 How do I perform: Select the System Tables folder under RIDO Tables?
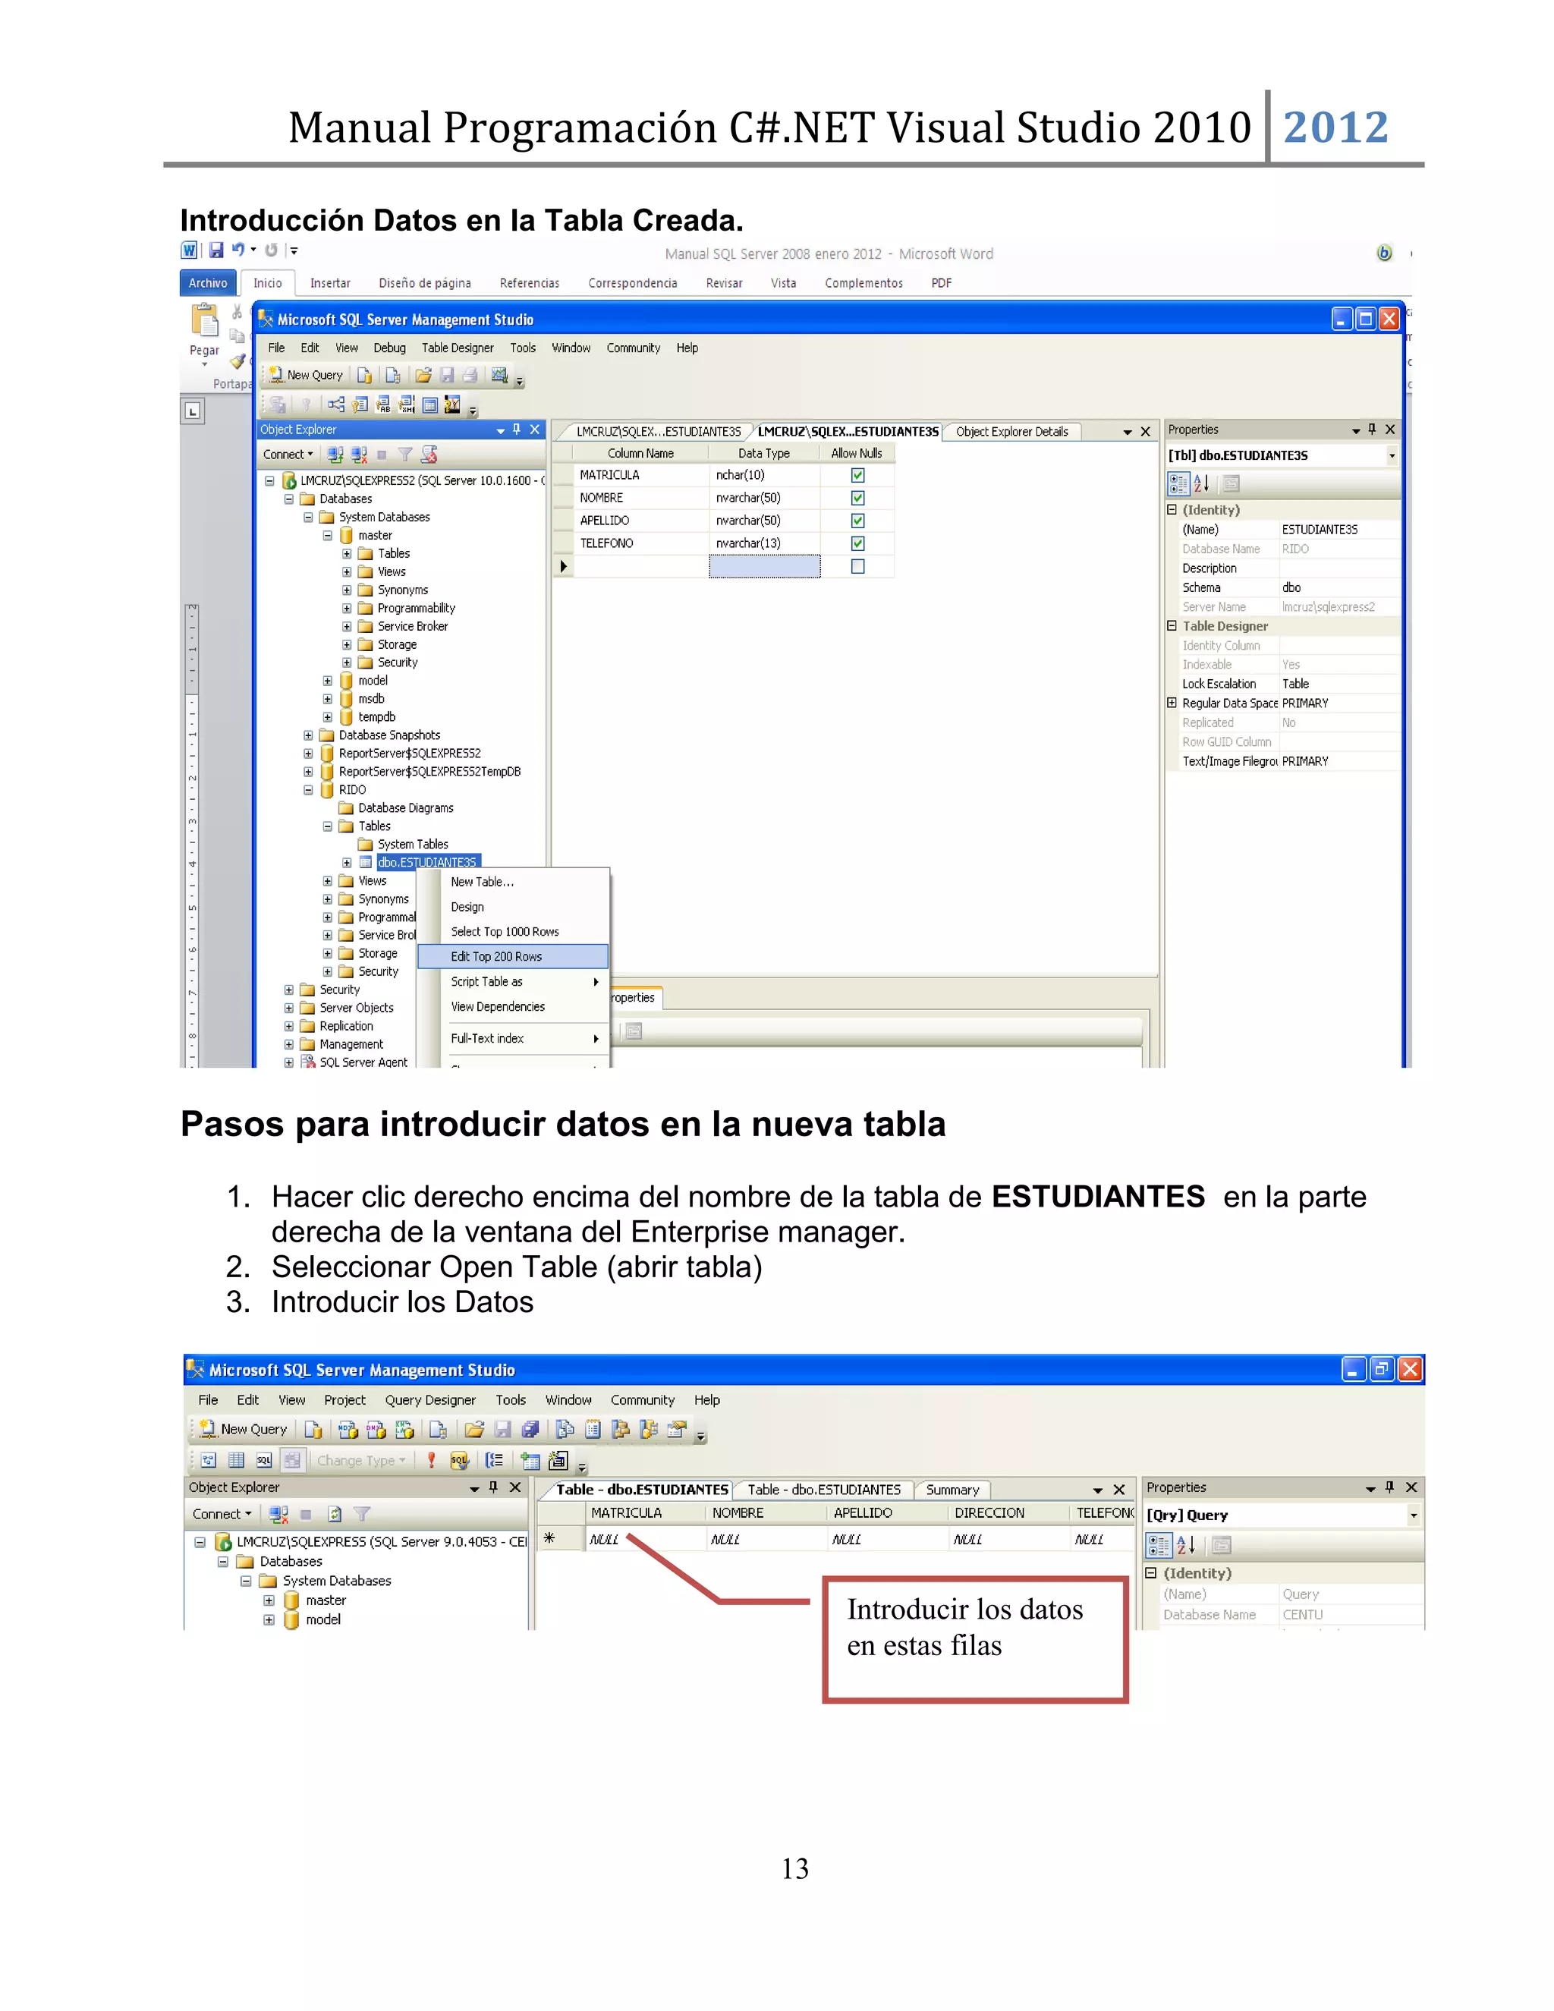tap(403, 845)
